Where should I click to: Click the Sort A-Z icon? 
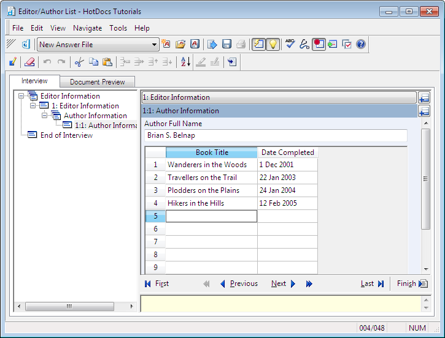185,62
